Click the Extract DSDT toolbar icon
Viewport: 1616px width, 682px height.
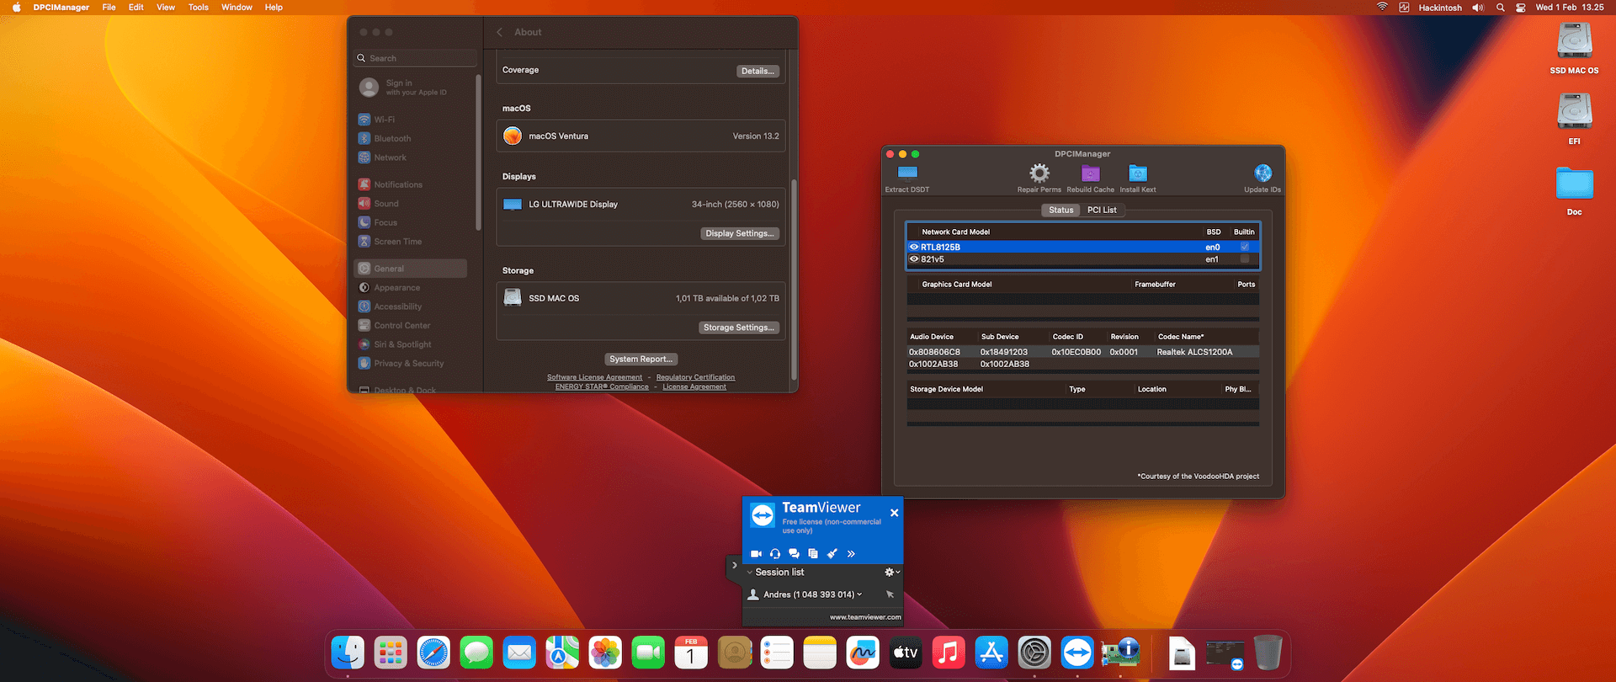tap(907, 173)
